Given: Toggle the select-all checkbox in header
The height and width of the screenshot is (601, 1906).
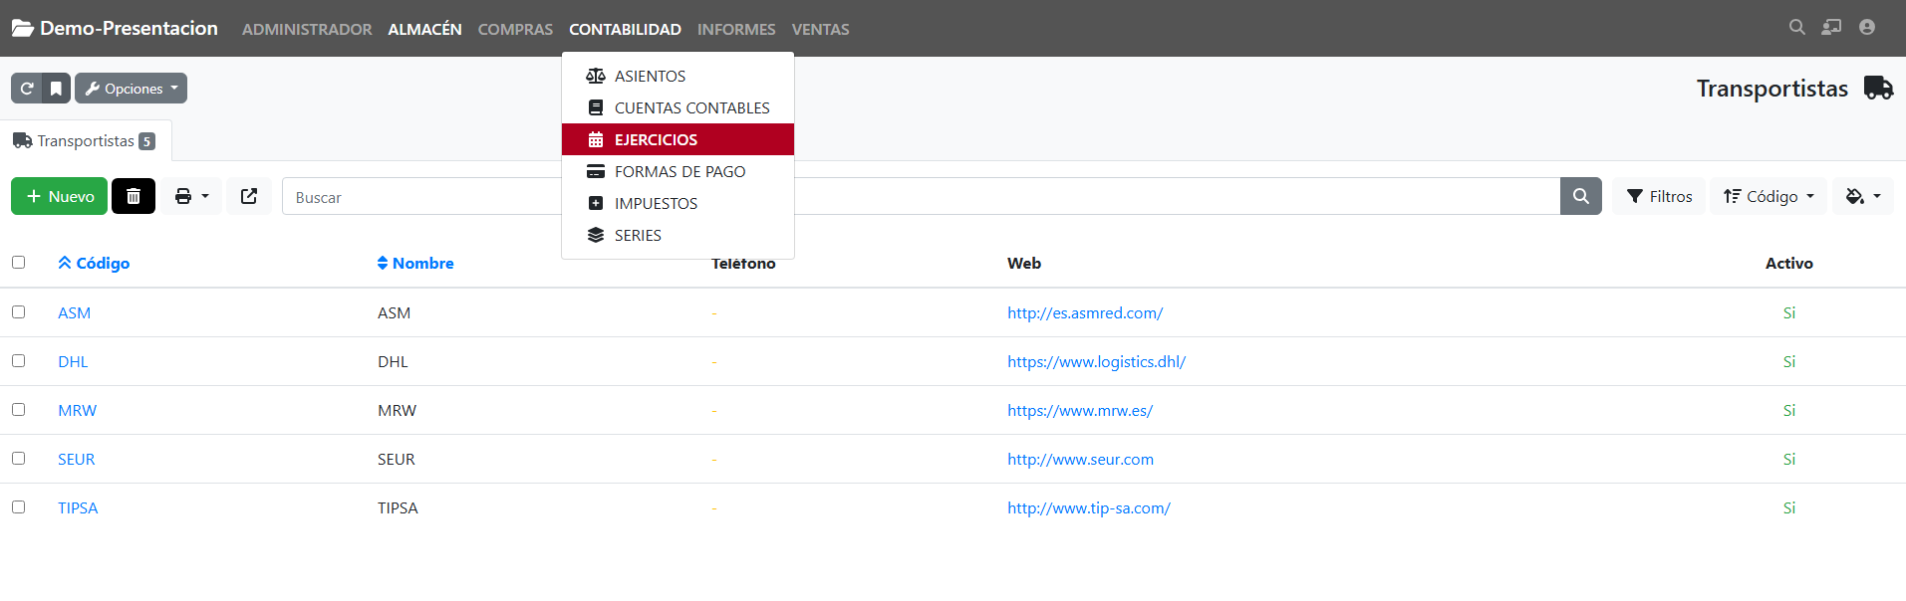Looking at the screenshot, I should (18, 263).
